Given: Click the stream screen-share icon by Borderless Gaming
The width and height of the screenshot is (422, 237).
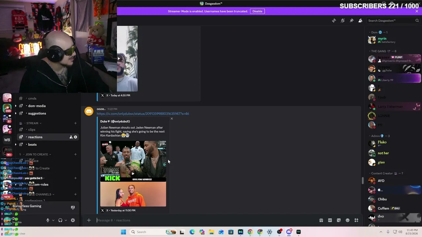Looking at the screenshot, I should pos(73,207).
